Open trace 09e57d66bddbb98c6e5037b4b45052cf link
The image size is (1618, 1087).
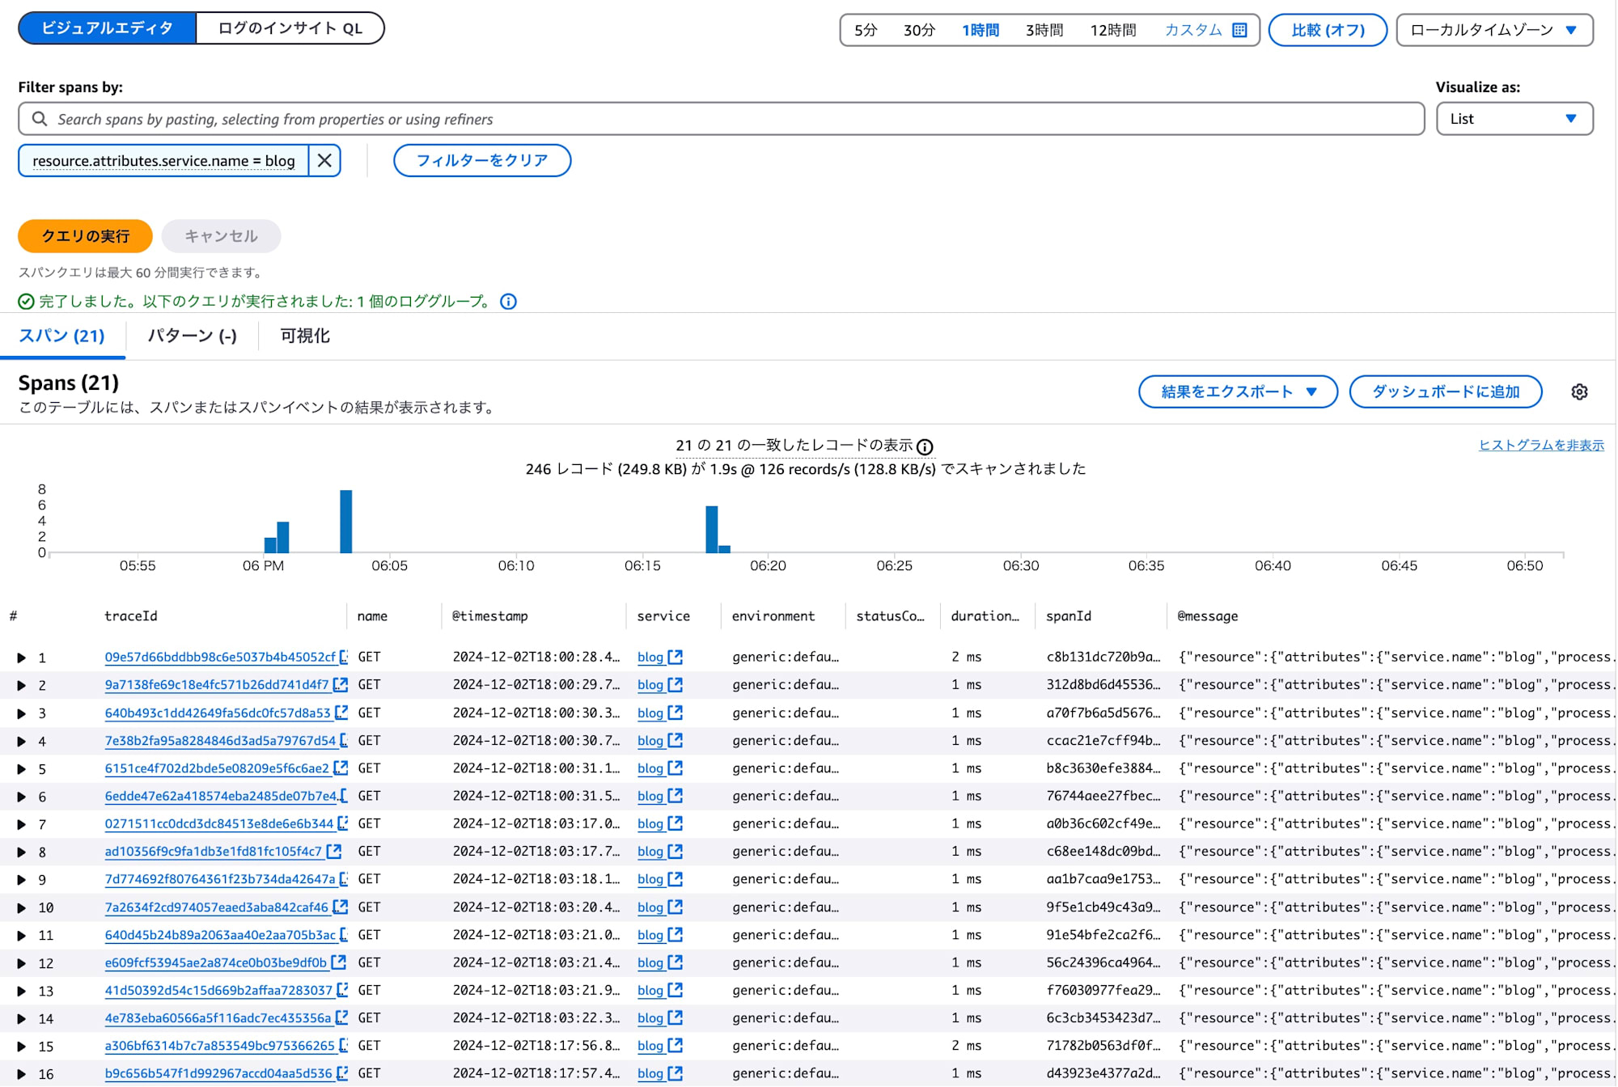coord(219,657)
